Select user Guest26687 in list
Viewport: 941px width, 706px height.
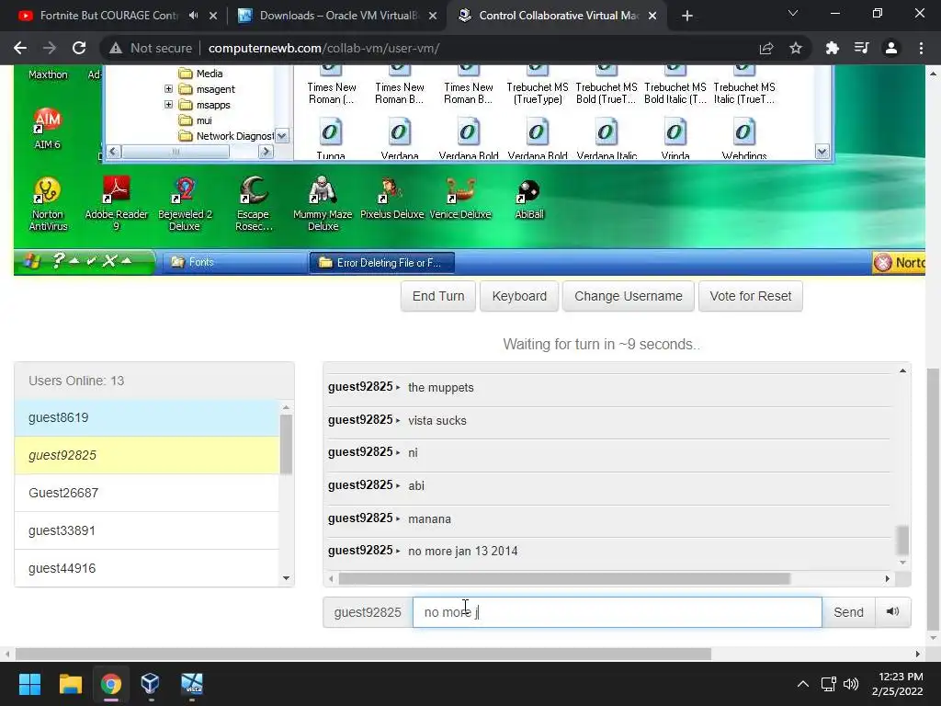(146, 493)
